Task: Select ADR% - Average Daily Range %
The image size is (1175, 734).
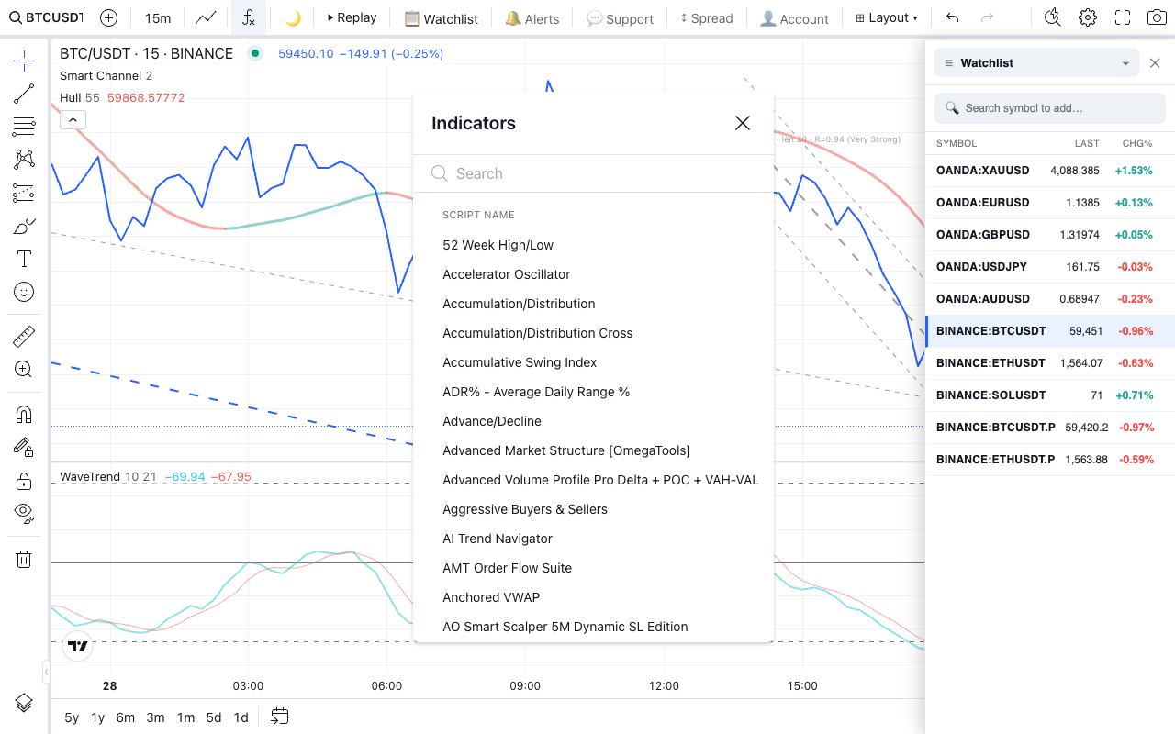Action: (x=593, y=392)
